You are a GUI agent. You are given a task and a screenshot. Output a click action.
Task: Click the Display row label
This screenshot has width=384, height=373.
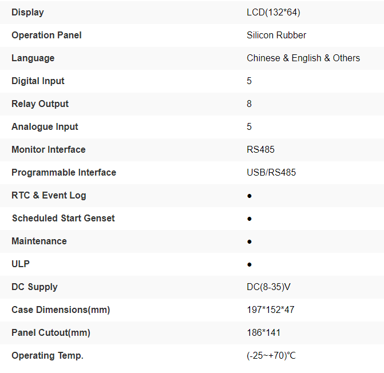tap(27, 12)
